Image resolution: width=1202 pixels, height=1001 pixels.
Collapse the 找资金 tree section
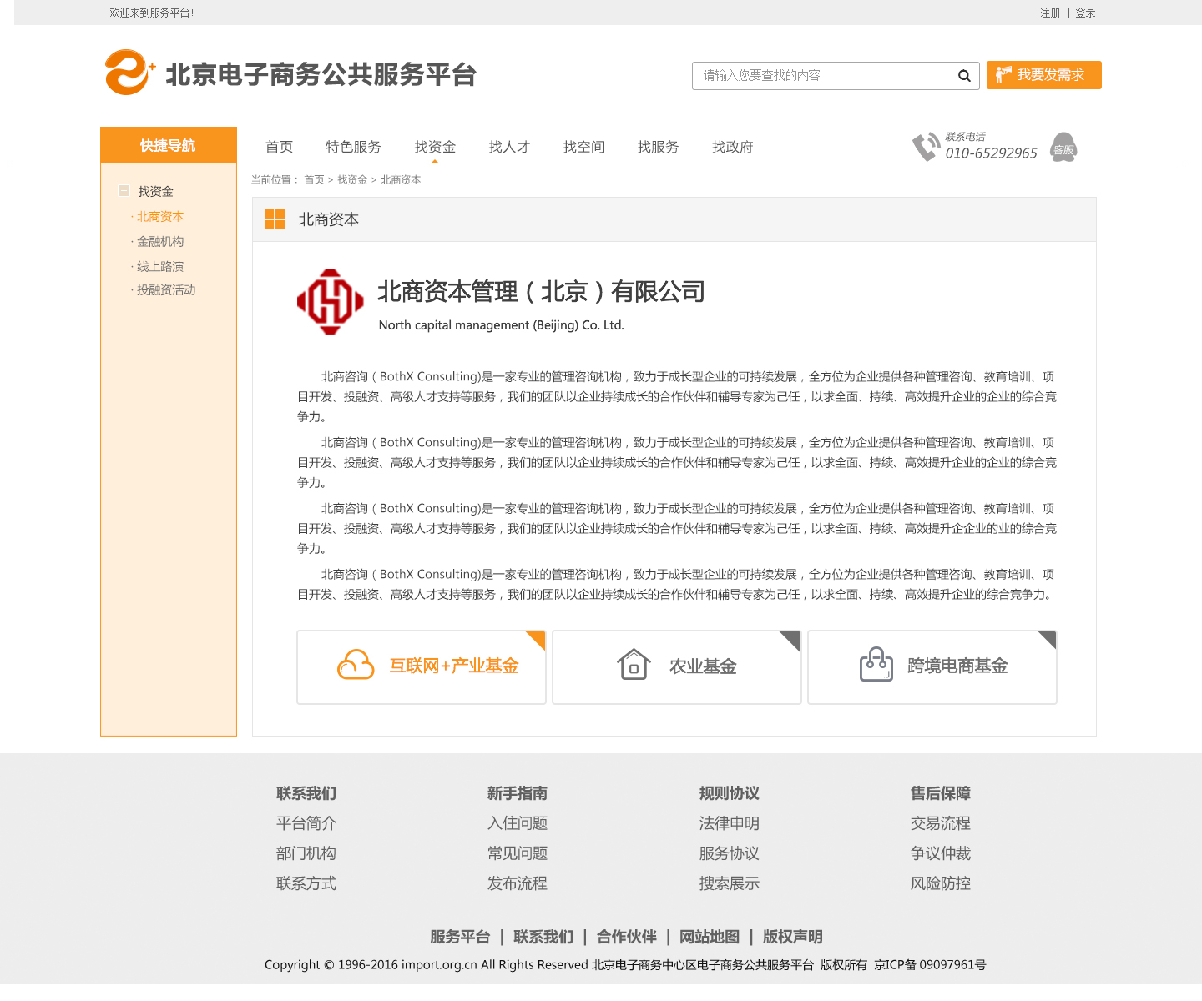124,191
